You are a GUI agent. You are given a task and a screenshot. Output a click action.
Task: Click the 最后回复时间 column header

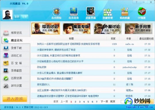click(146, 38)
